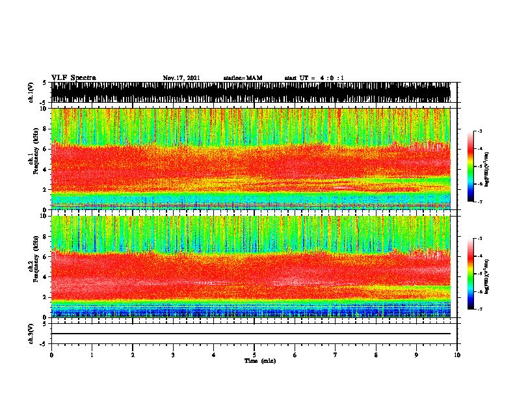
Task: Click time axis tick label "9"
Action: (416, 355)
